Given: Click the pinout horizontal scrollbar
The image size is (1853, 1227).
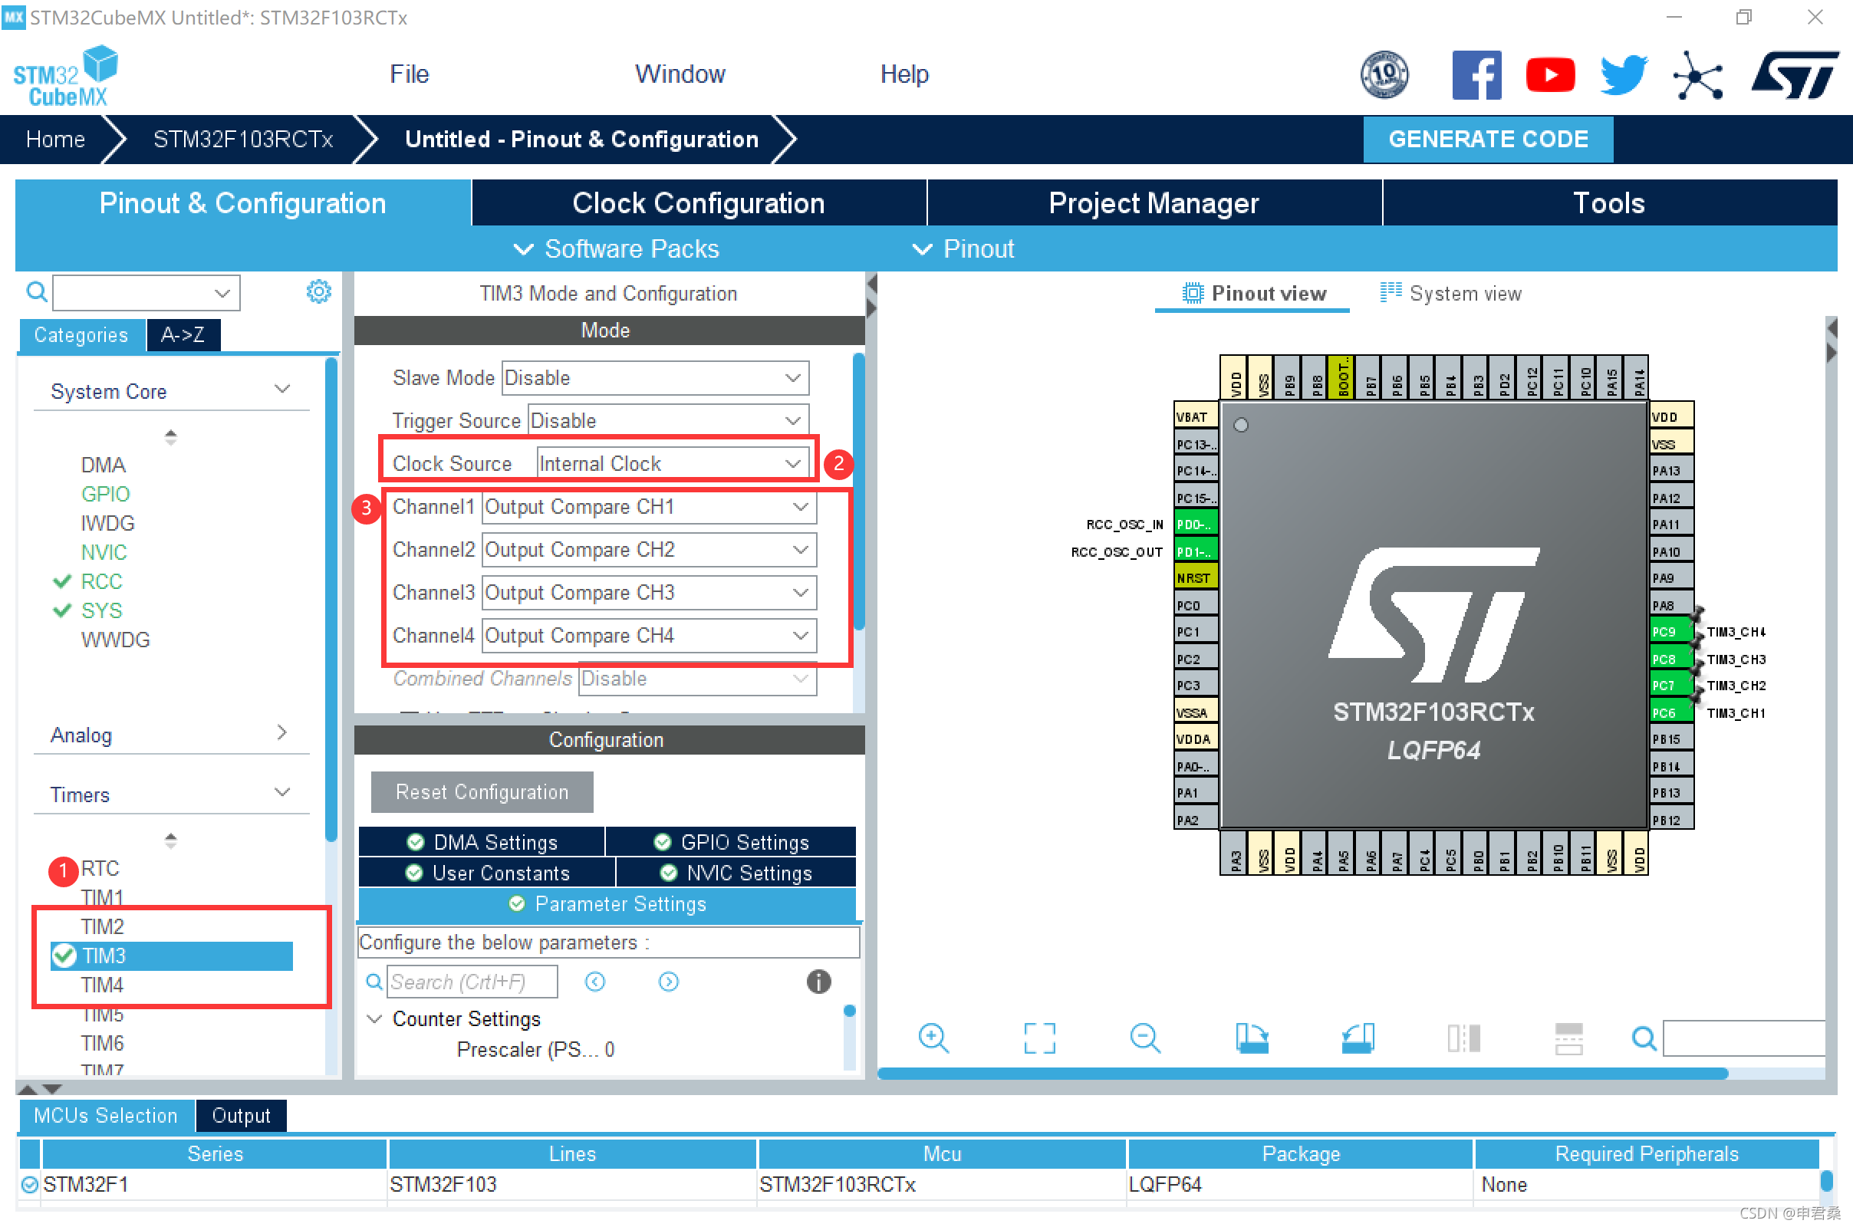Looking at the screenshot, I should [x=1302, y=1074].
